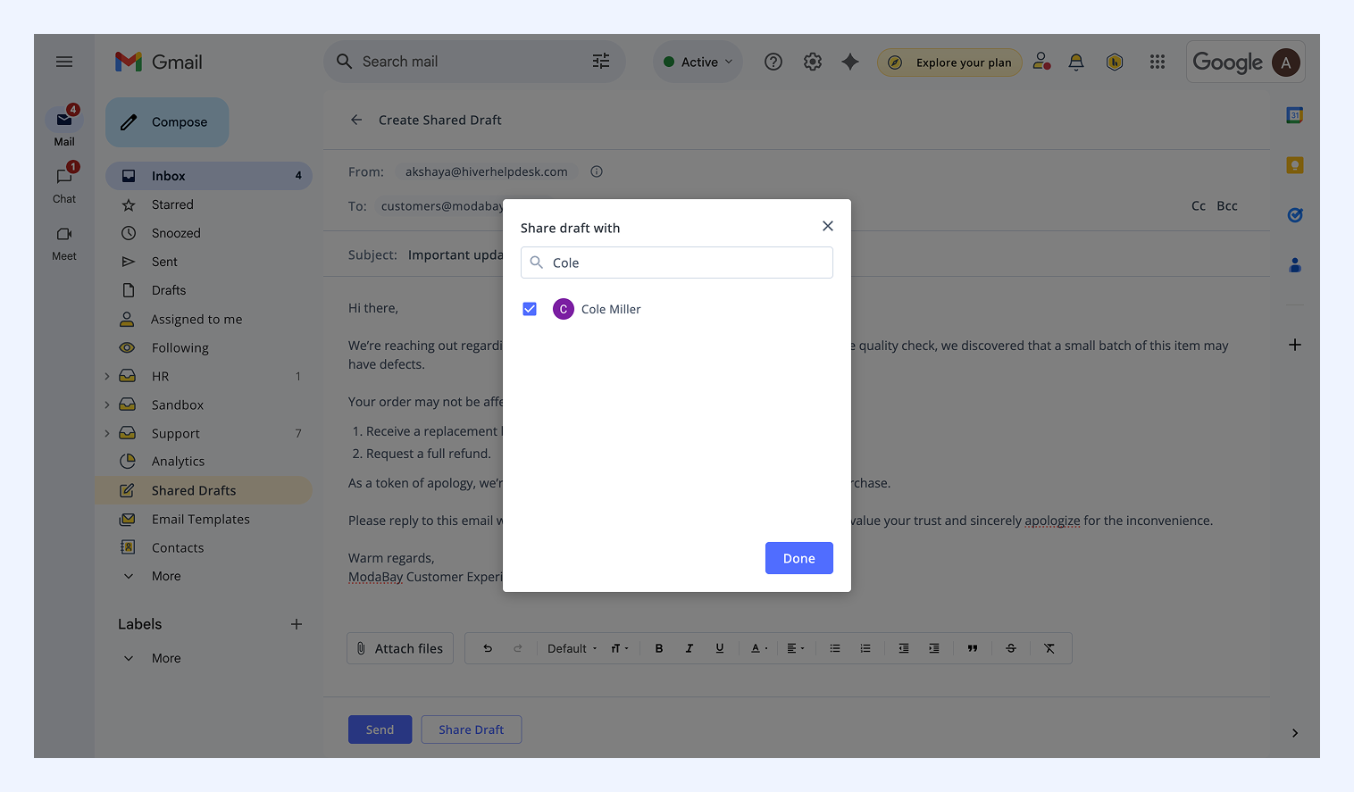Screen dimensions: 1354x792
Task: Toggle bold formatting in the toolbar
Action: point(659,649)
